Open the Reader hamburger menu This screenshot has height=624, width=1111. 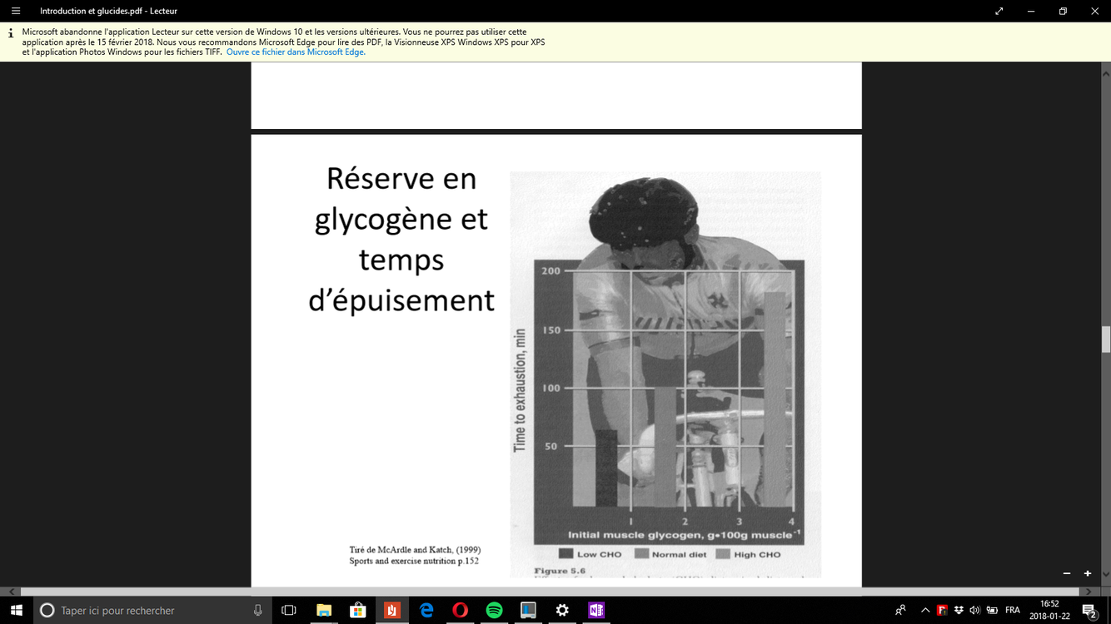click(x=16, y=11)
